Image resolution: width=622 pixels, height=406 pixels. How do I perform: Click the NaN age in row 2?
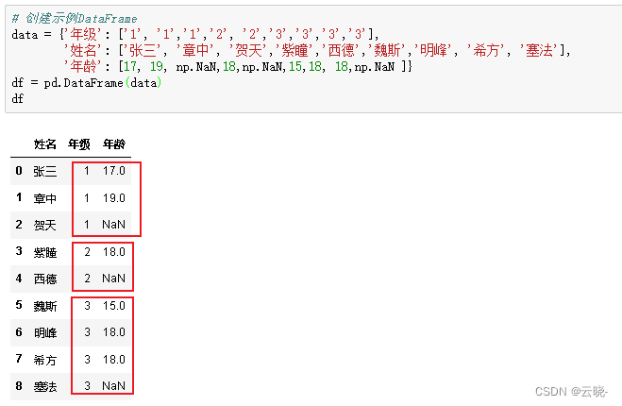[114, 225]
